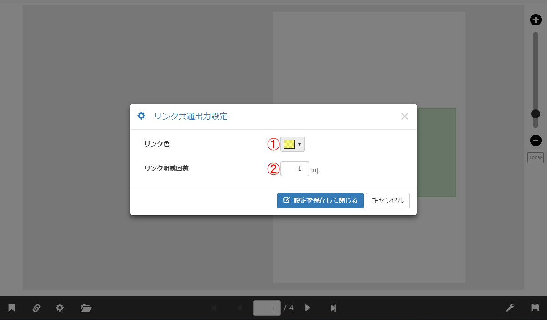Image resolution: width=547 pixels, height=320 pixels.
Task: Click the chain link icon
Action: pyautogui.click(x=36, y=308)
